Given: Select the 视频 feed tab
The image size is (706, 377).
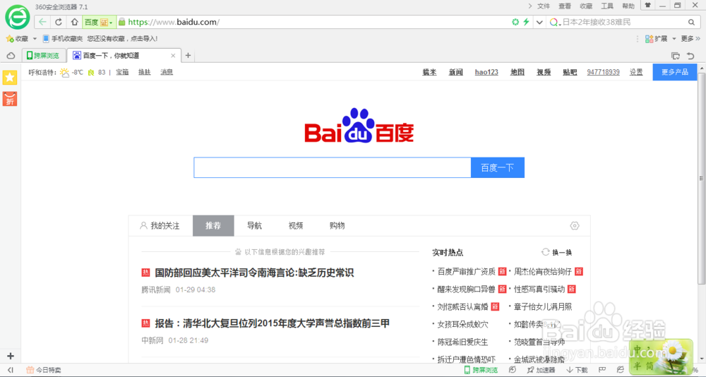Looking at the screenshot, I should pos(296,226).
